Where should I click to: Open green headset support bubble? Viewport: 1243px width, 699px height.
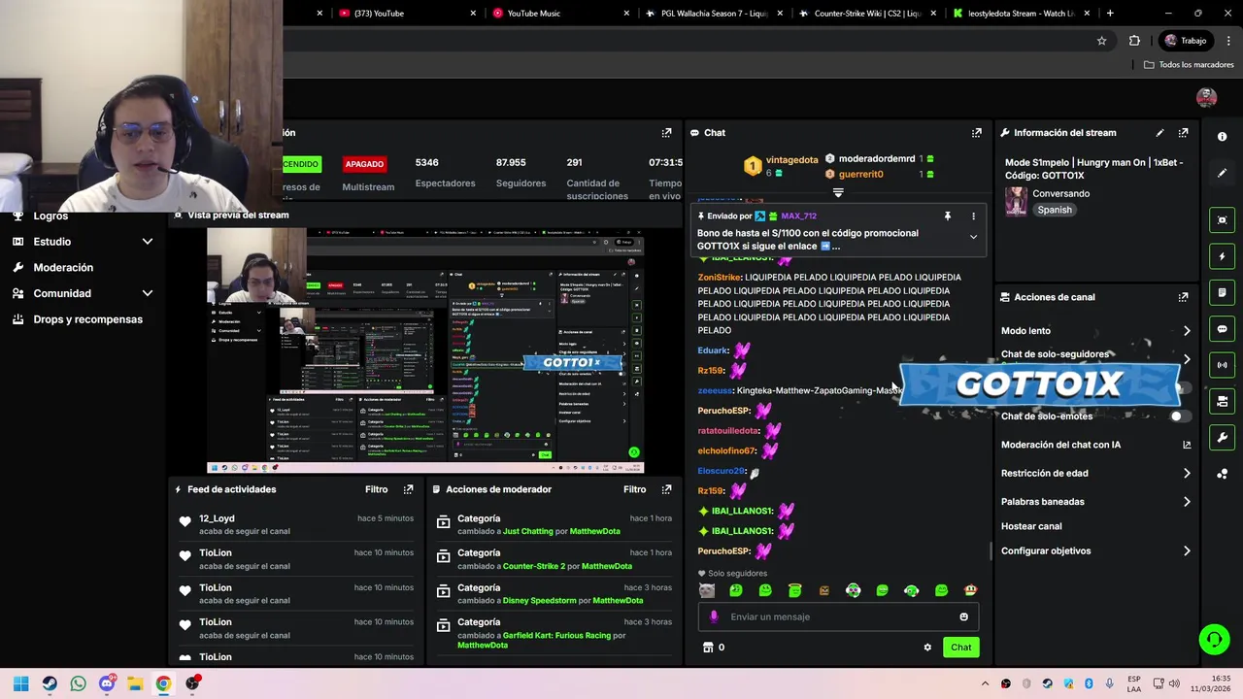[1214, 639]
